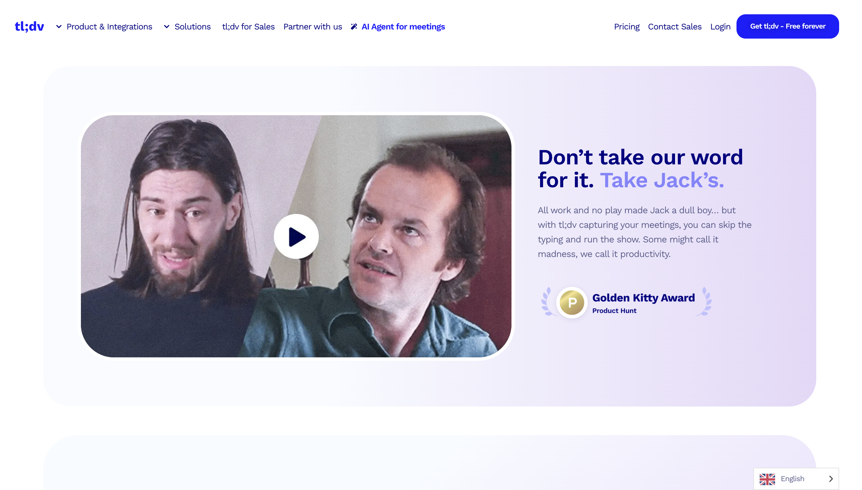Open the Solutions menu
Screen dimensions: 862x490
click(x=192, y=27)
